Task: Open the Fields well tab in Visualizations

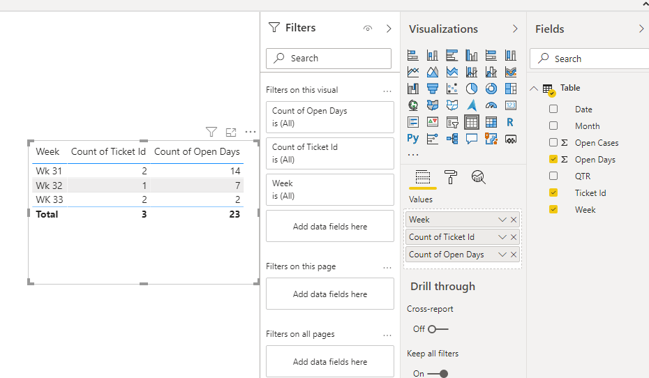Action: pos(423,177)
